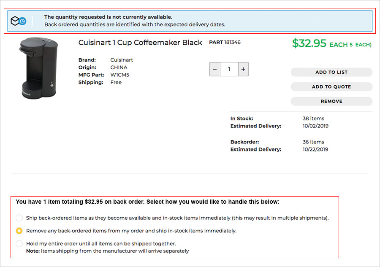Select ship back-ordered items as available option
The image size is (380, 267).
(19, 218)
